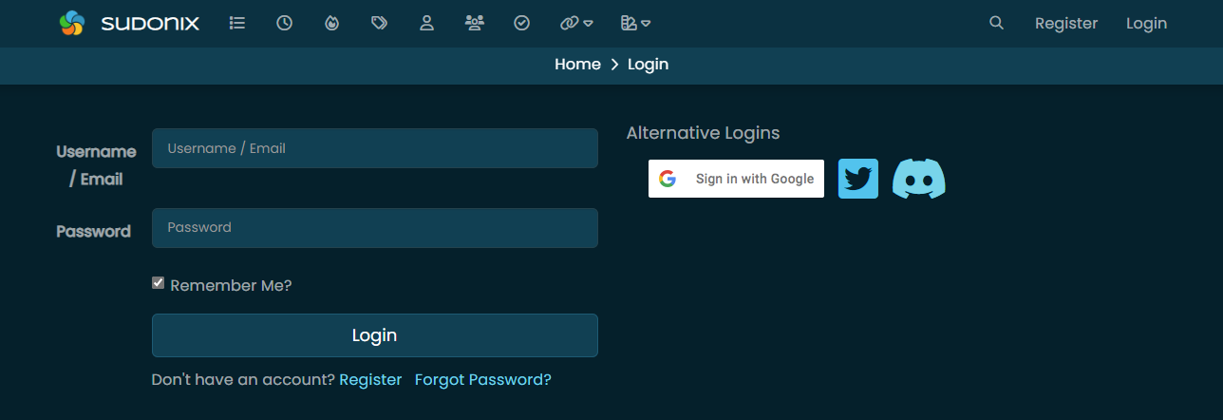The width and height of the screenshot is (1223, 420).
Task: Open the users icon
Action: pos(426,23)
